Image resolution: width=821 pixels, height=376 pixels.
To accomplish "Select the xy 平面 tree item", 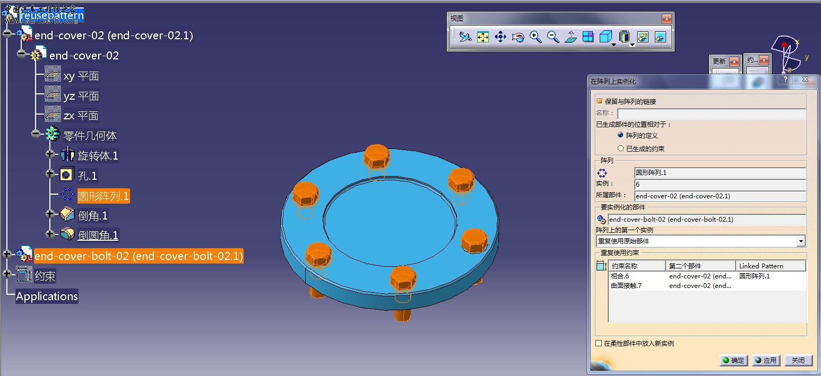I will (81, 76).
